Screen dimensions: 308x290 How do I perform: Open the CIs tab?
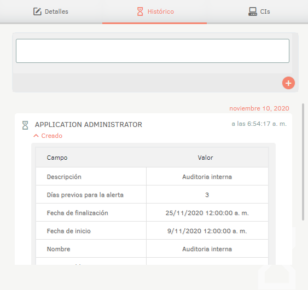click(259, 11)
